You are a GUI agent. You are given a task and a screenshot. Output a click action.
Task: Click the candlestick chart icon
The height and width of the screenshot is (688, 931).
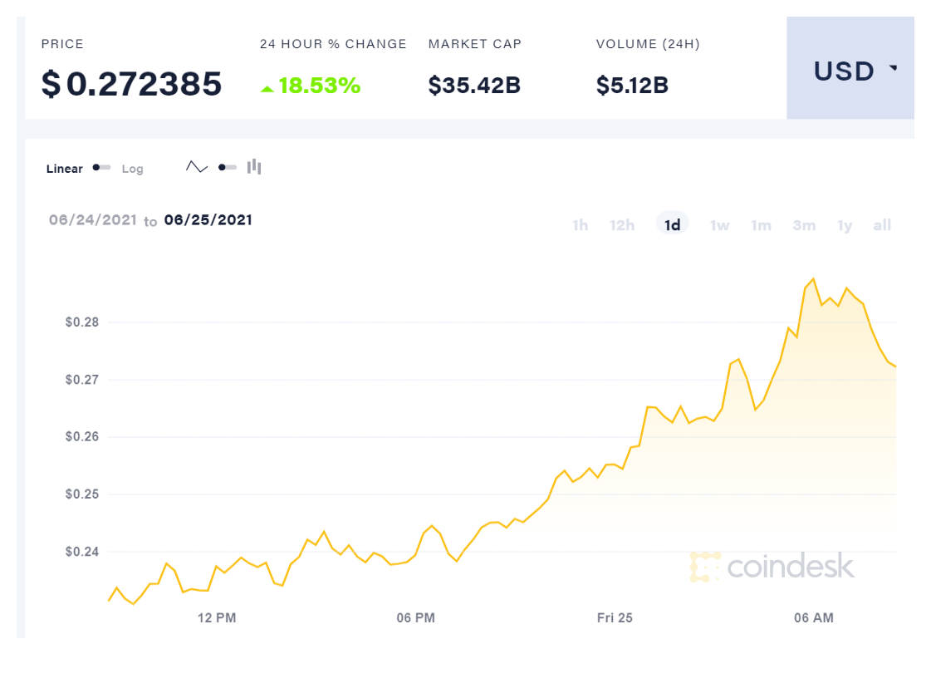[x=254, y=167]
